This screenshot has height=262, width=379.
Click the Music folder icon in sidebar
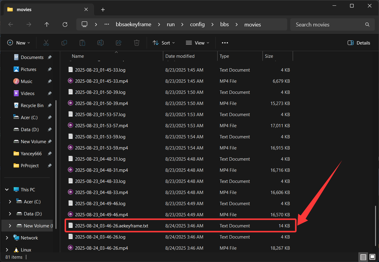coord(16,81)
